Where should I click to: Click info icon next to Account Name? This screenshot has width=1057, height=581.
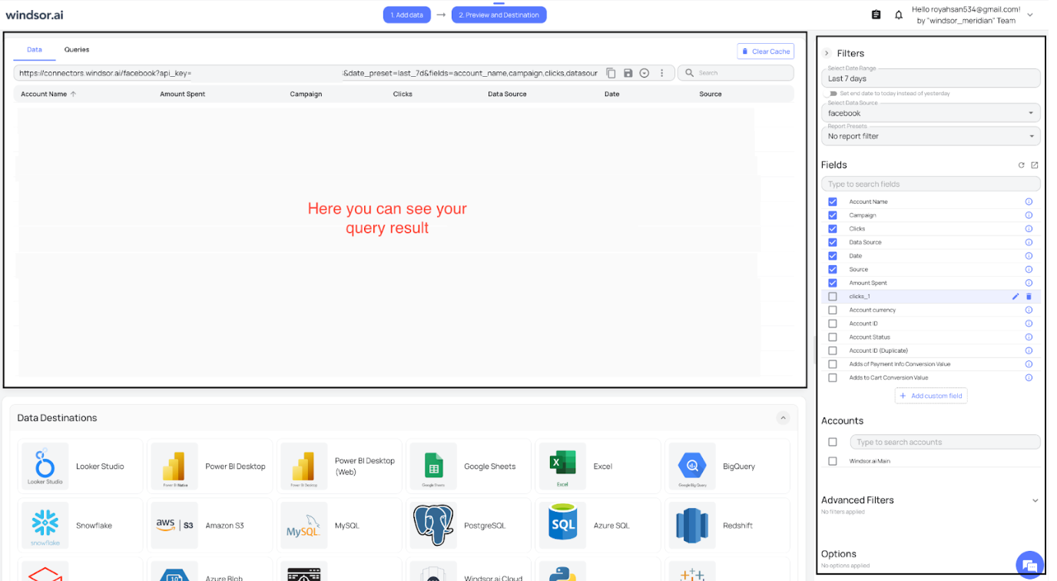coord(1029,202)
